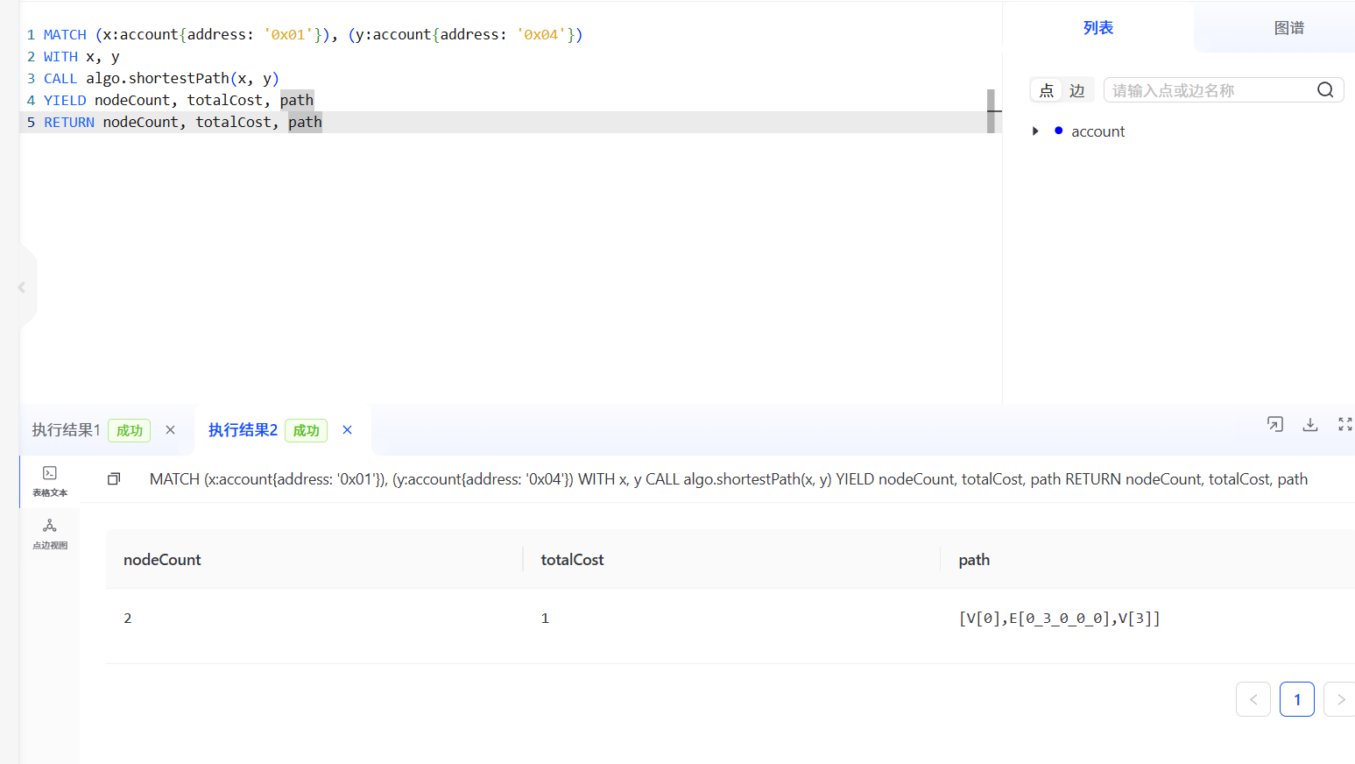Click the executed query text in results
The width and height of the screenshot is (1355, 764).
coord(729,479)
